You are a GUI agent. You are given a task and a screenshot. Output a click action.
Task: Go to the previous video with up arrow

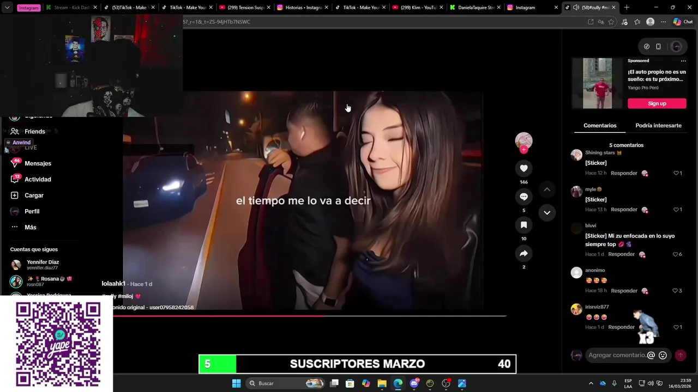(x=547, y=189)
